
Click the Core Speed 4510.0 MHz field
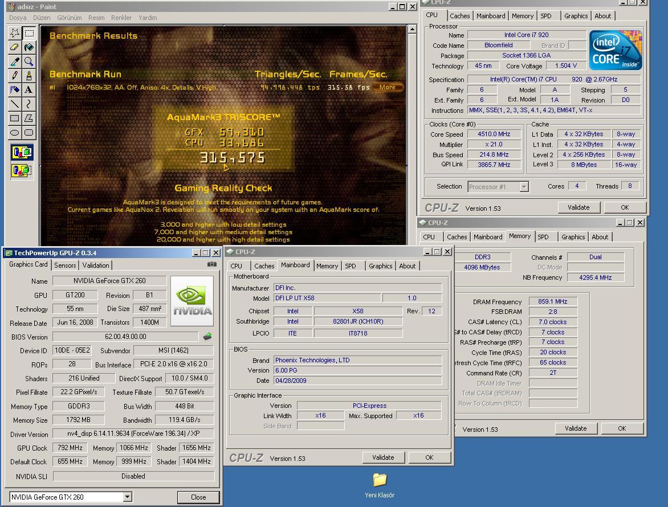(494, 134)
